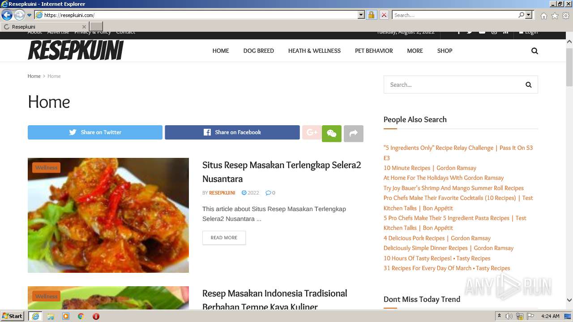
Task: Click the scrollbar down arrow
Action: click(569, 300)
